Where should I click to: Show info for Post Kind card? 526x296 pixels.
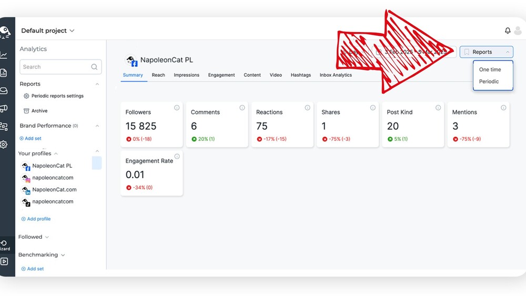click(x=438, y=108)
